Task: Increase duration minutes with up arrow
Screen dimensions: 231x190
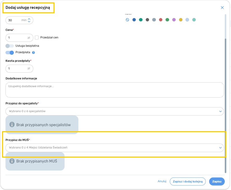Action: [x=29, y=19]
